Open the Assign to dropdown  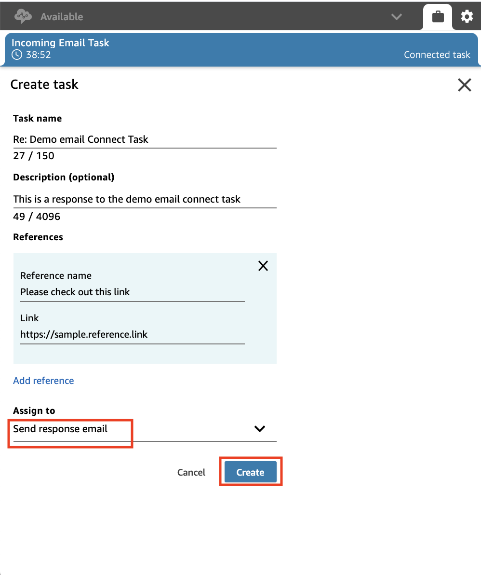(x=145, y=429)
